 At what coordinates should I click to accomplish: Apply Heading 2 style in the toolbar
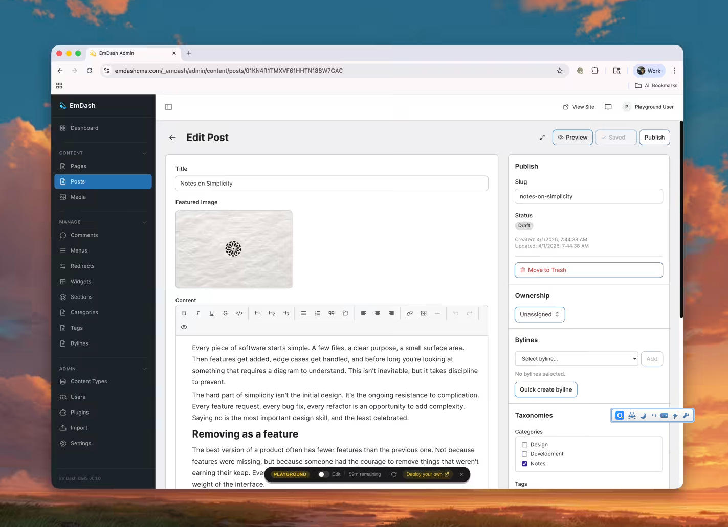(x=272, y=313)
